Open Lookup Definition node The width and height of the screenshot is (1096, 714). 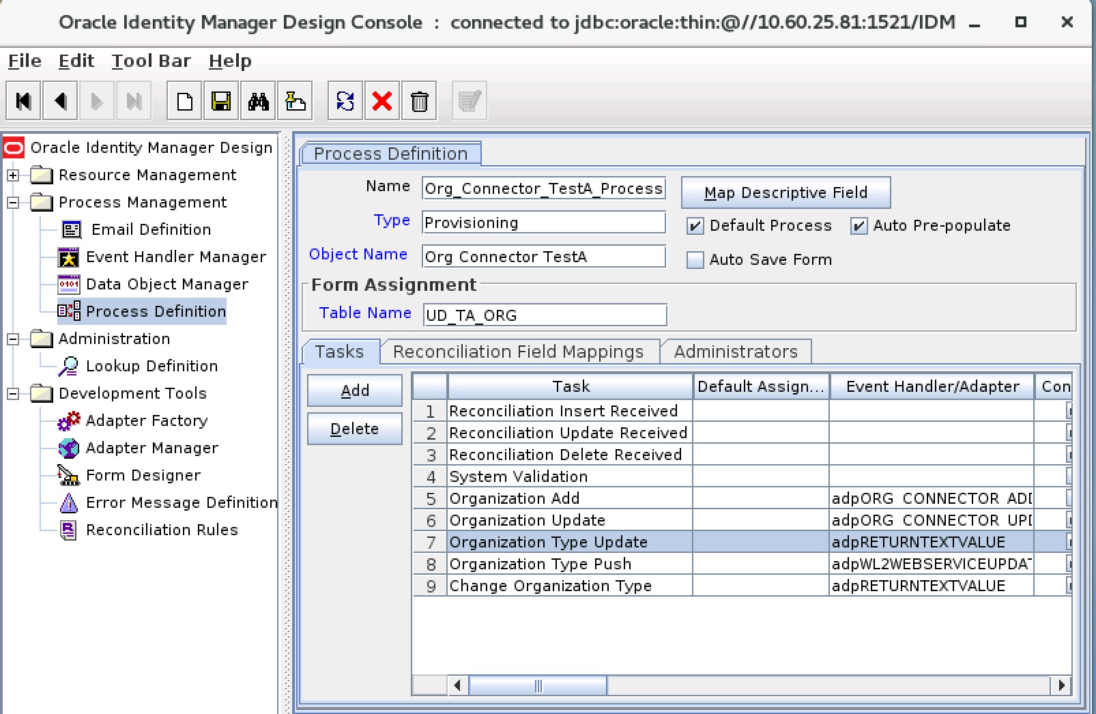pos(152,366)
